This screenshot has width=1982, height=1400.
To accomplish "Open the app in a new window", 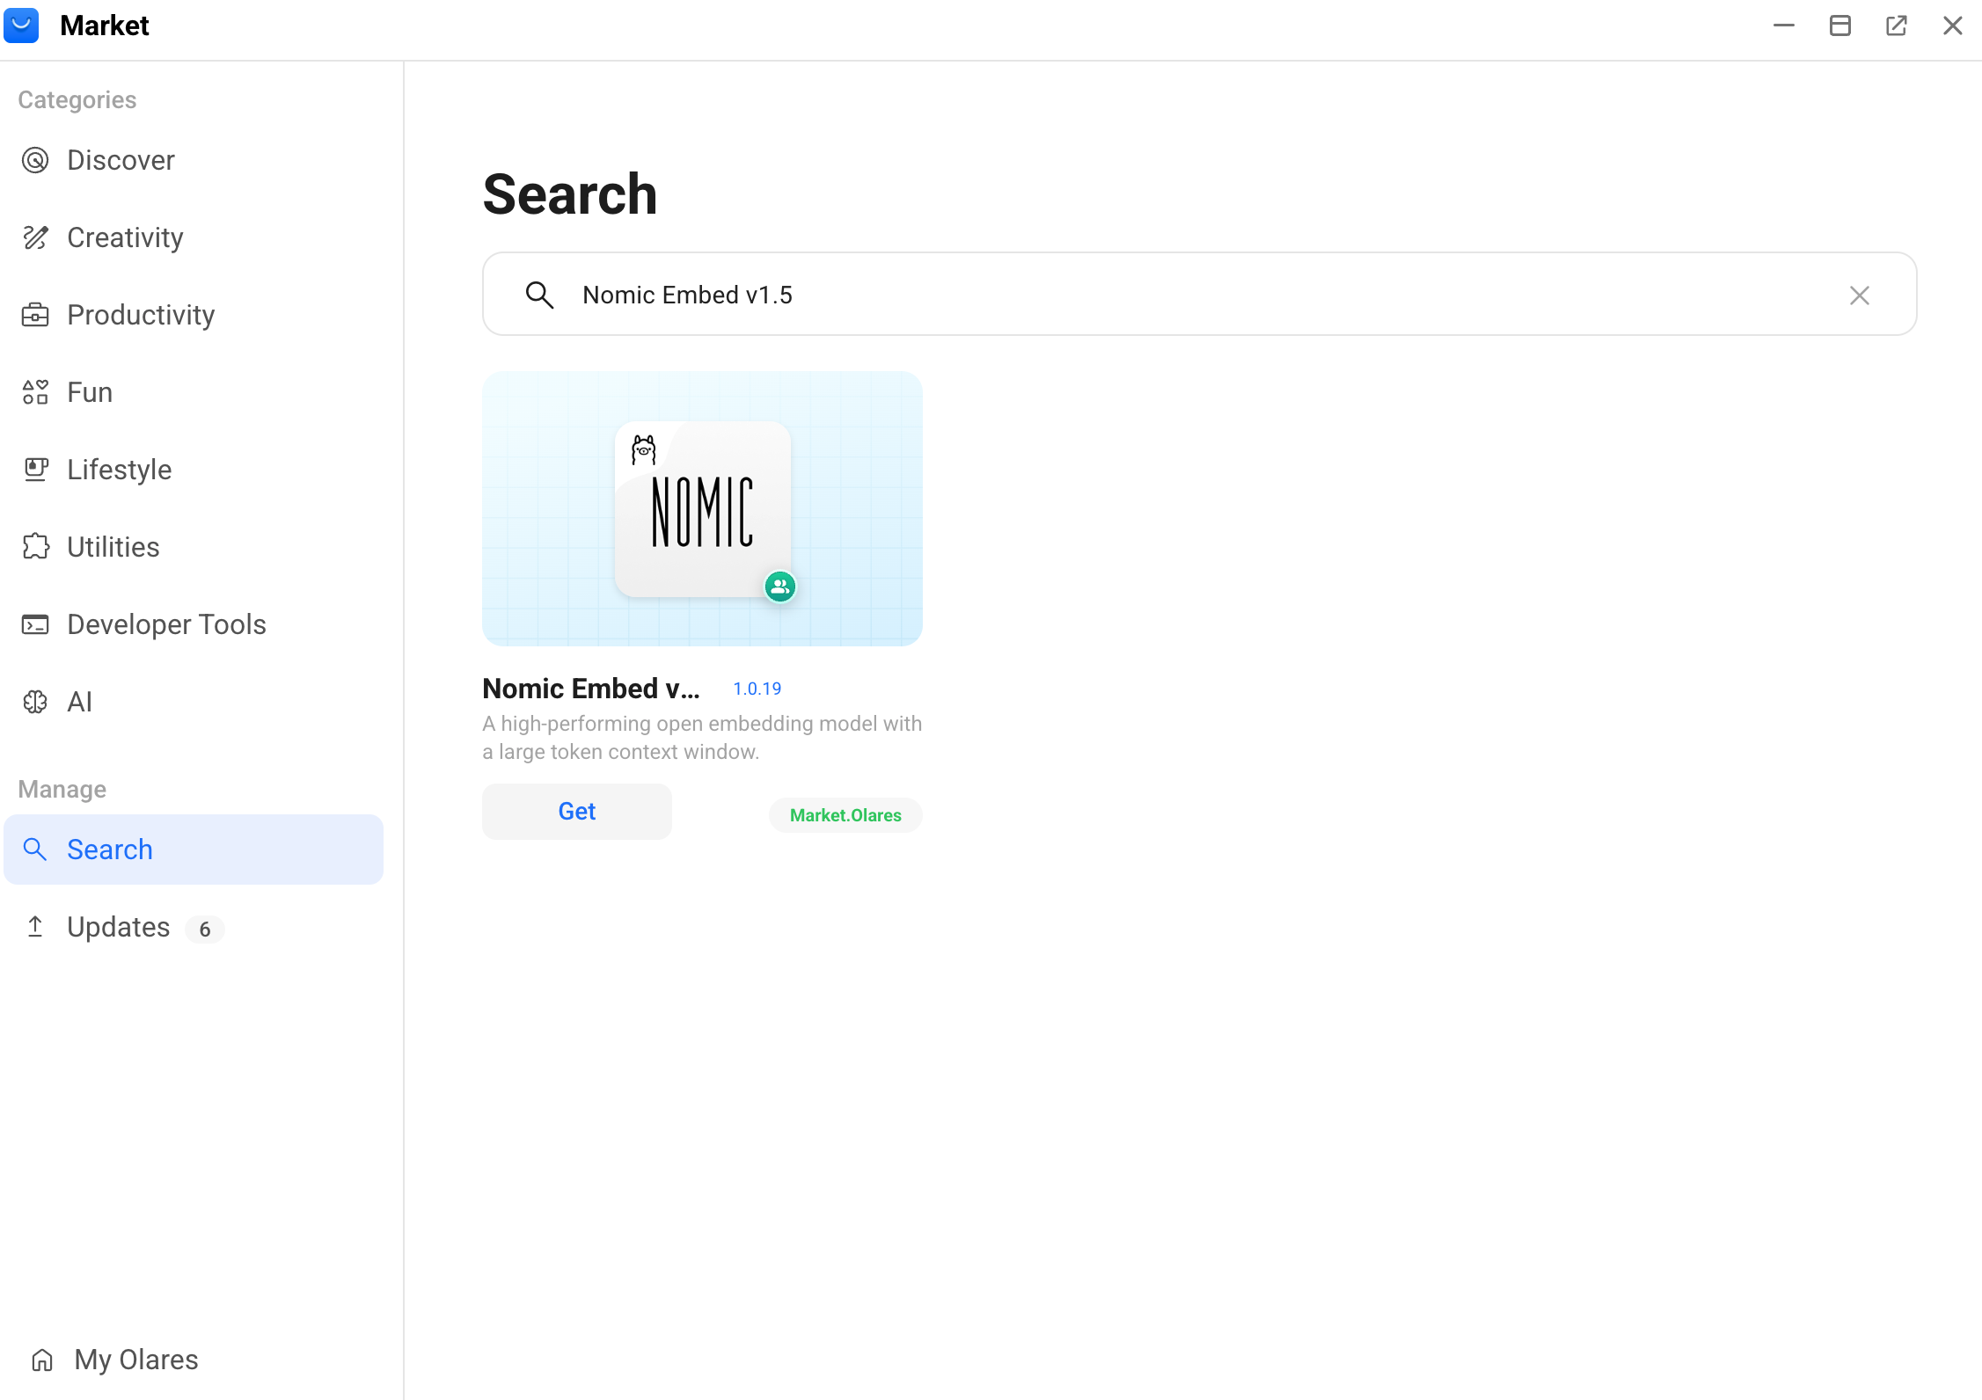I will [x=1896, y=26].
